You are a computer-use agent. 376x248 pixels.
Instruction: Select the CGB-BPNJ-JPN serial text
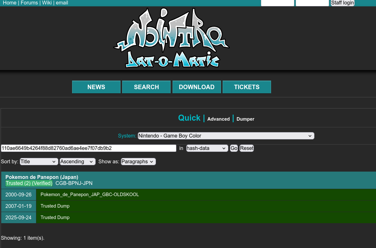click(74, 183)
